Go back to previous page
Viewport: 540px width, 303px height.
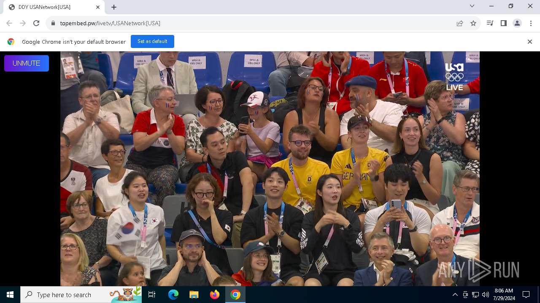pos(9,23)
